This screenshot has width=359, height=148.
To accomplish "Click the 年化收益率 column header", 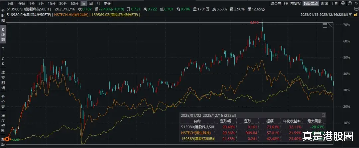I will coord(292,121).
